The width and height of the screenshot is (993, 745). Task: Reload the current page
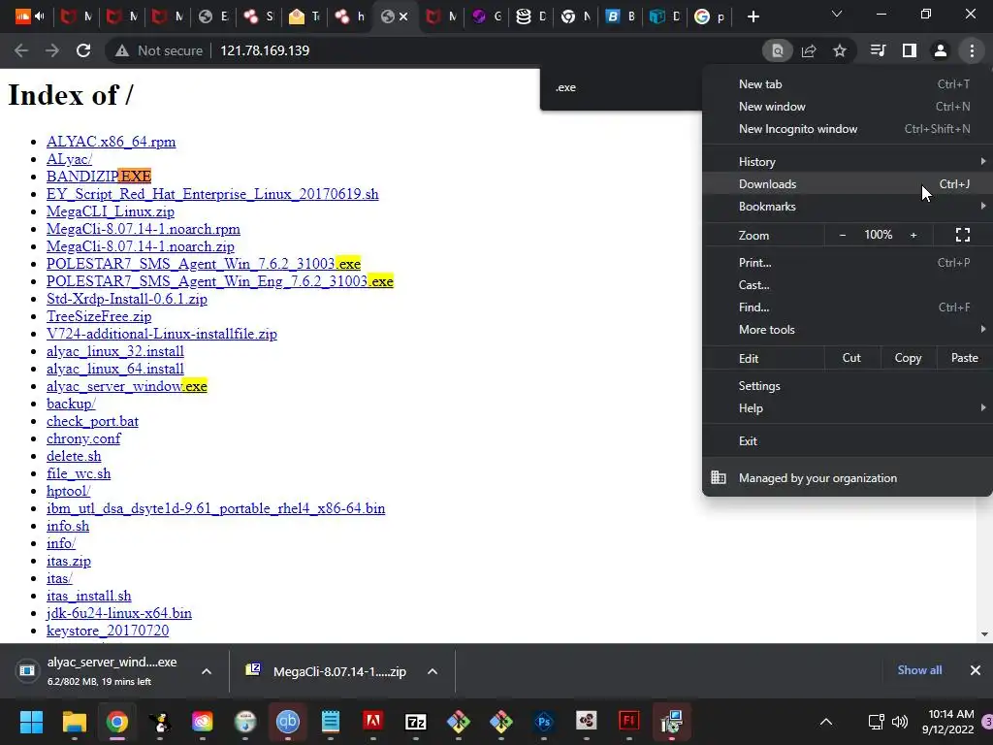click(x=83, y=50)
